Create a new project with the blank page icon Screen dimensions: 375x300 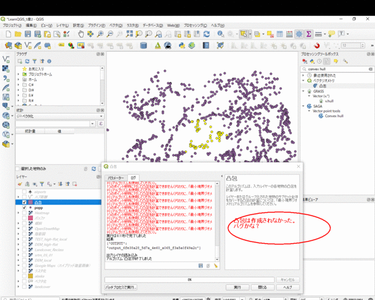click(8, 34)
